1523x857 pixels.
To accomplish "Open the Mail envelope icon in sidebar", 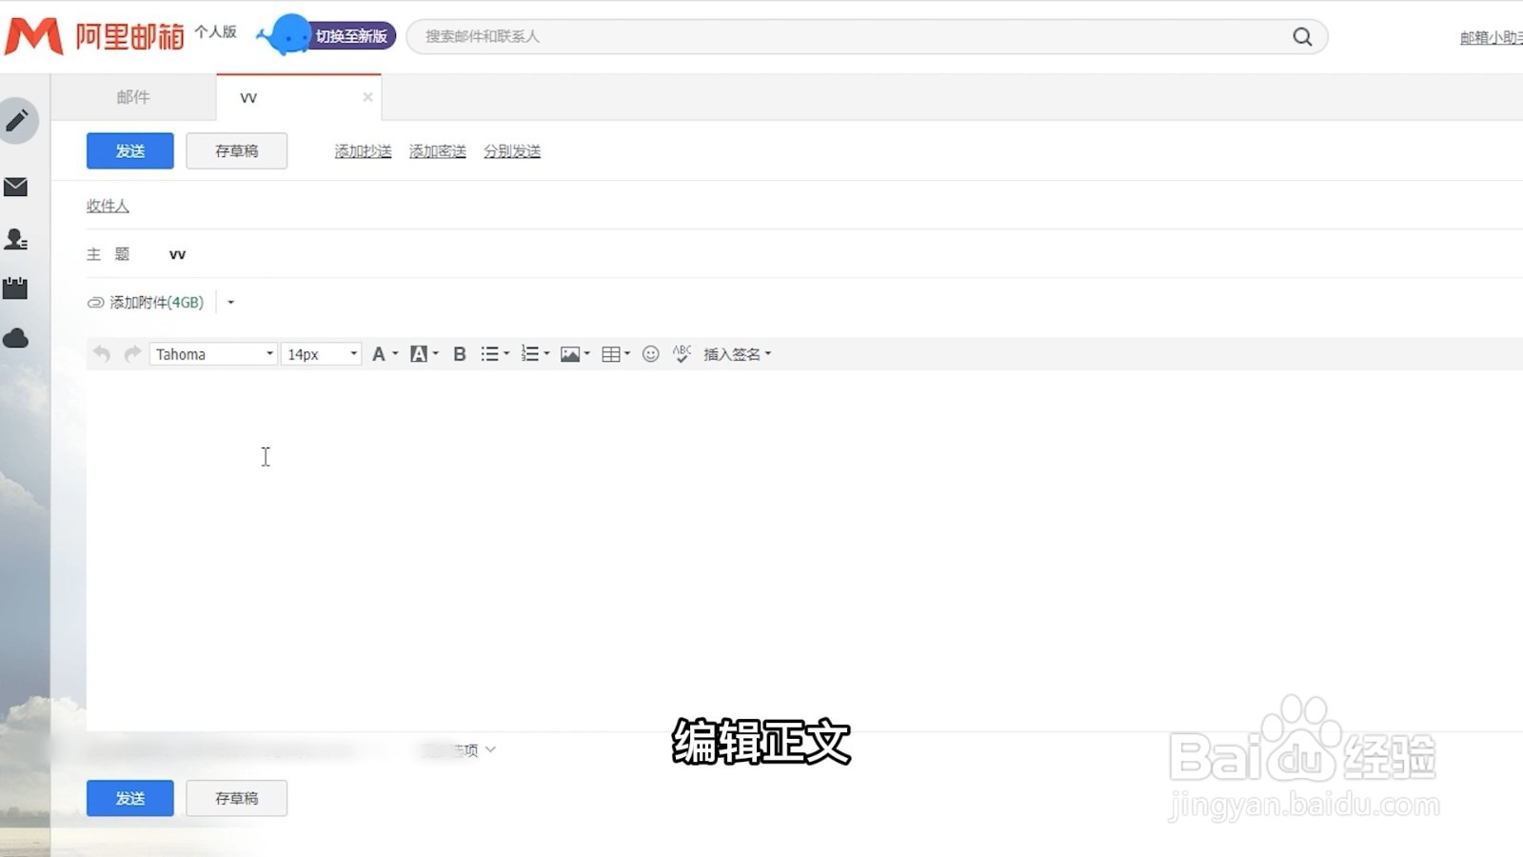I will pos(17,188).
